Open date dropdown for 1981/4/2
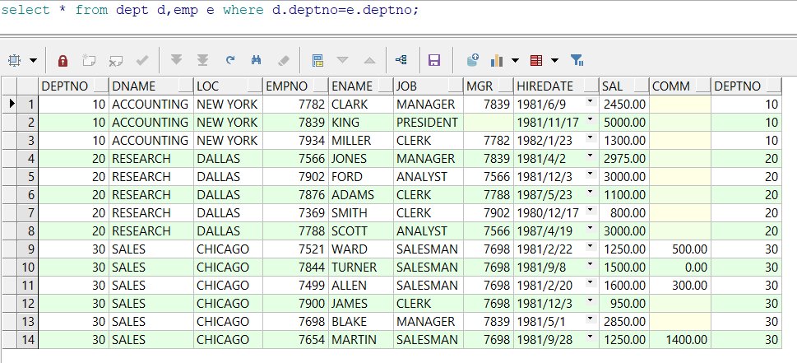This screenshot has width=797, height=363. click(590, 156)
